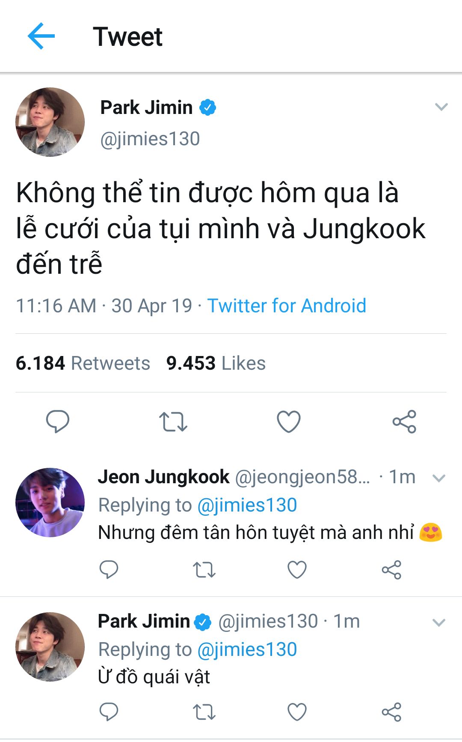Open options chevron on main tweet
Viewport: 462px width, 742px height.
441,107
